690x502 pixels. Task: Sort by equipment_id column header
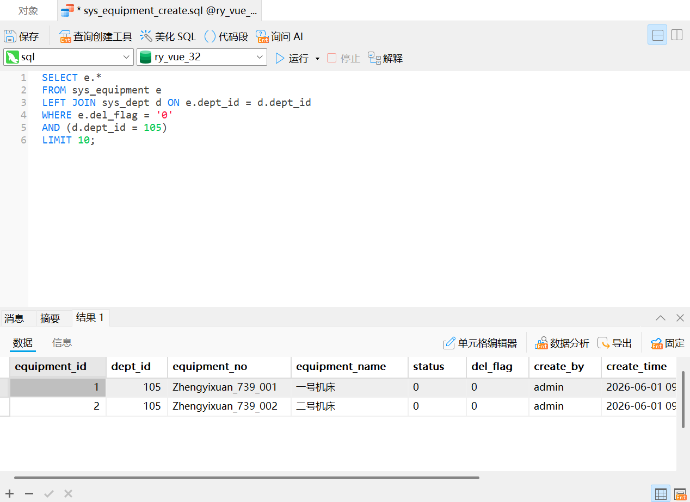58,367
